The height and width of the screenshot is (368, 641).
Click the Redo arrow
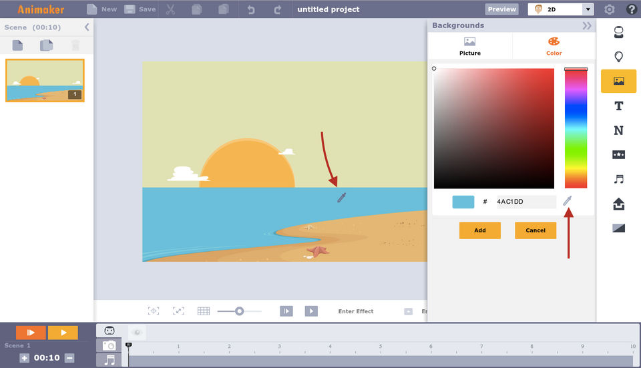(x=278, y=10)
